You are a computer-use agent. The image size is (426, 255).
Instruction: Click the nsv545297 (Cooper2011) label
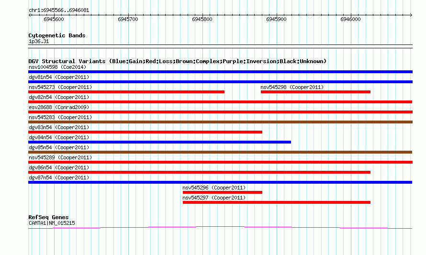[214, 198]
